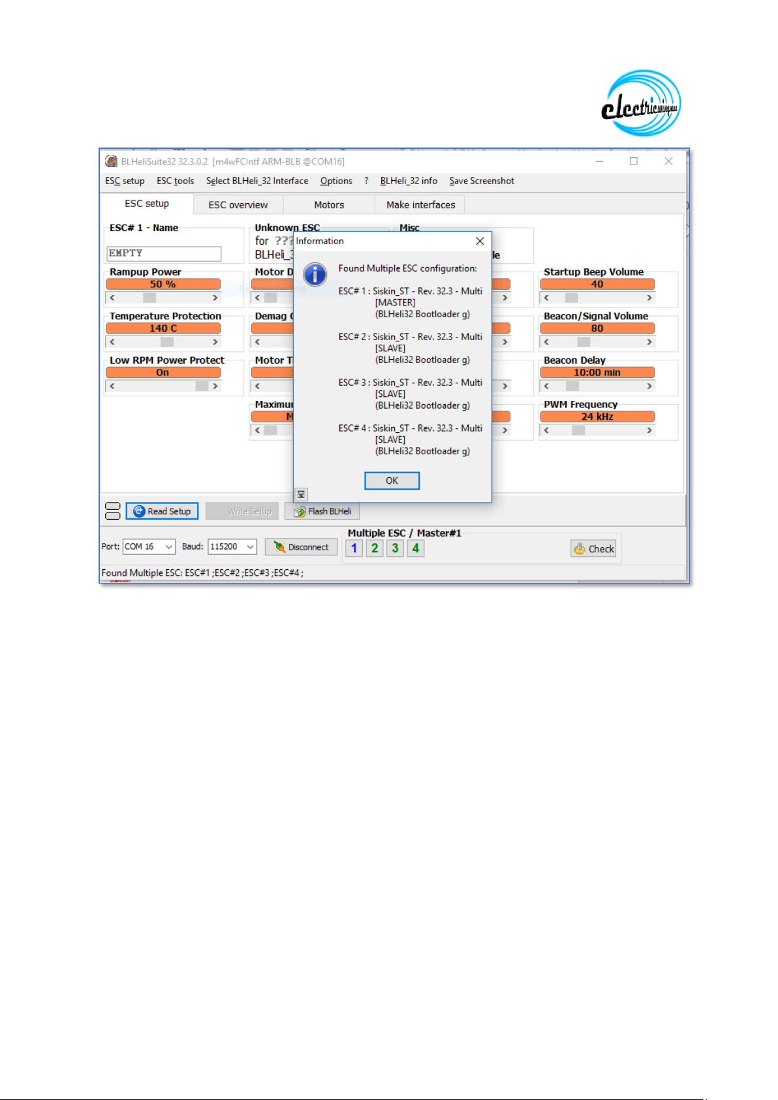
Task: Select ESC number 1 toggle
Action: tap(354, 548)
